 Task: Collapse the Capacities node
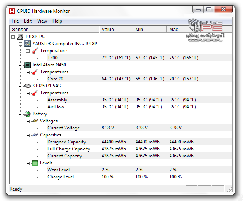(x=28, y=135)
